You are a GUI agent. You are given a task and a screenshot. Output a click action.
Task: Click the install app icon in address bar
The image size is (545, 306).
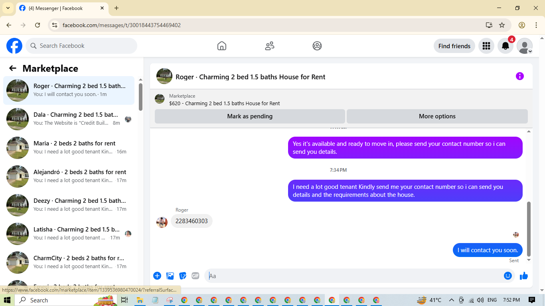click(489, 25)
